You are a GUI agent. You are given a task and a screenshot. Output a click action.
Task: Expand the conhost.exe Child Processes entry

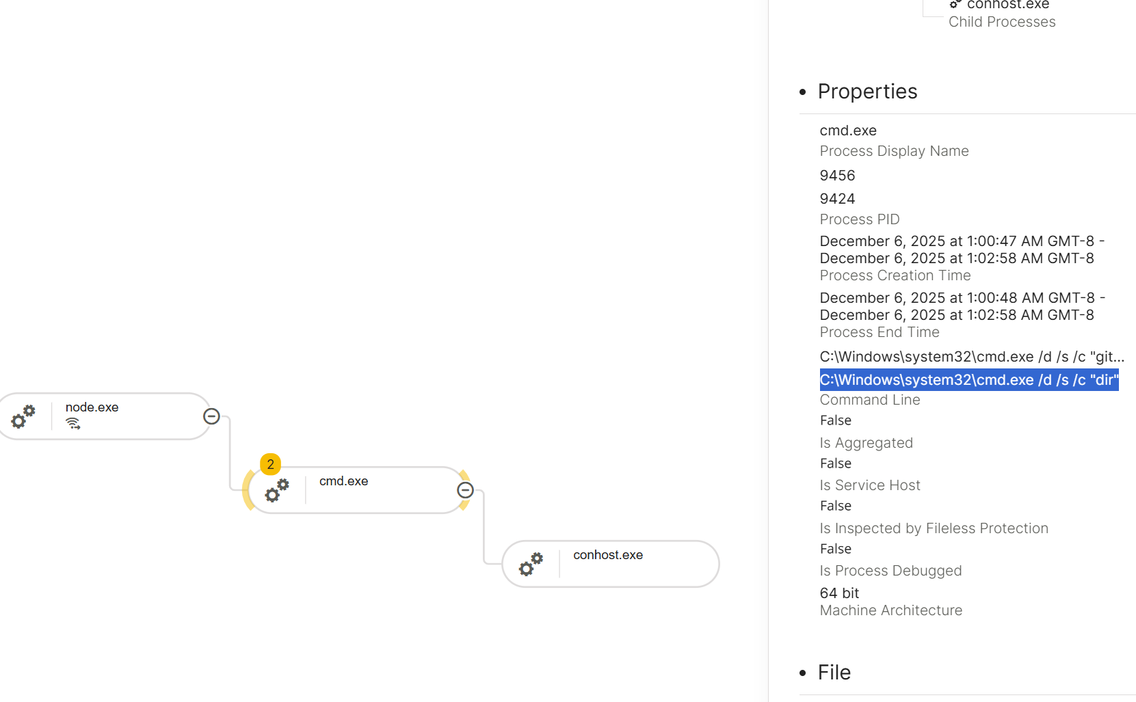1001,21
